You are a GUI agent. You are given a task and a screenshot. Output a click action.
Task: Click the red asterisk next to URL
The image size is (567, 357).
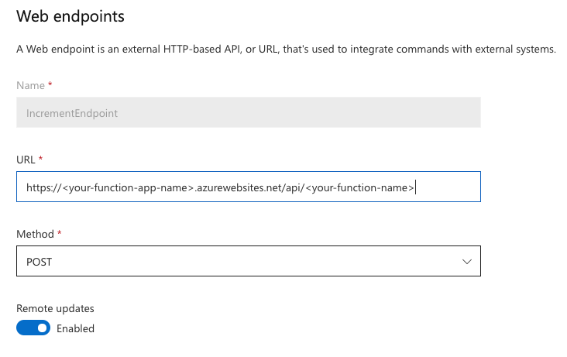pyautogui.click(x=40, y=158)
